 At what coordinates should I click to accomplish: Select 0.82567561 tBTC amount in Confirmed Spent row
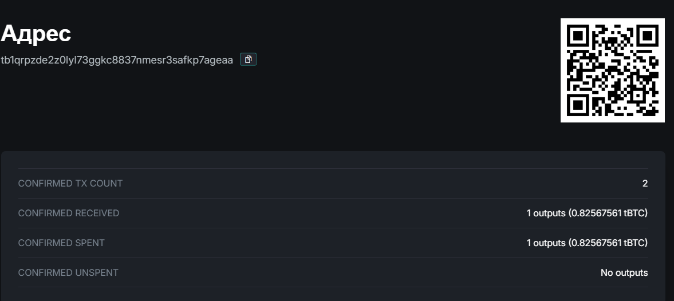pyautogui.click(x=609, y=243)
